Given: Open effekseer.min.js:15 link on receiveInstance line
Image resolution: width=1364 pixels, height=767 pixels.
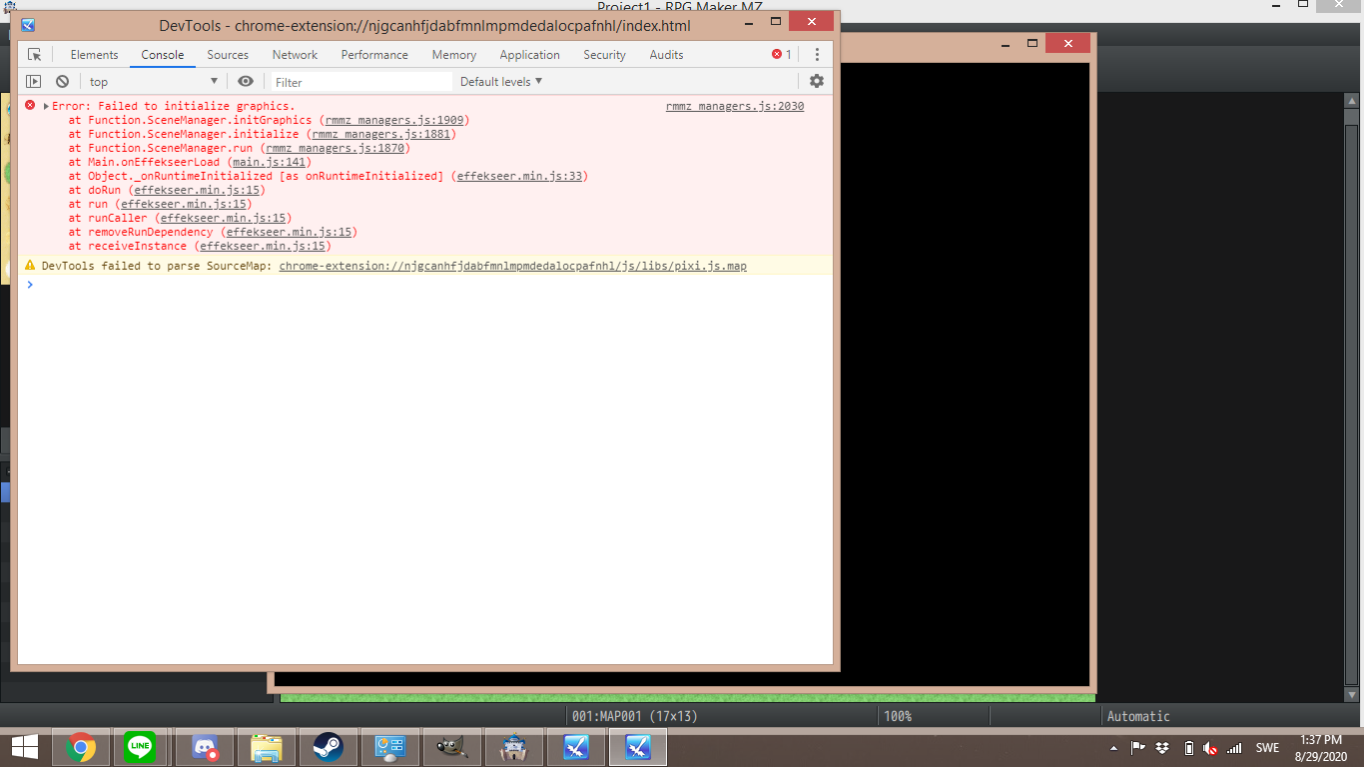Looking at the screenshot, I should [263, 246].
